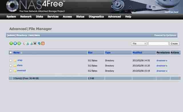Open the Status menu

point(80,17)
